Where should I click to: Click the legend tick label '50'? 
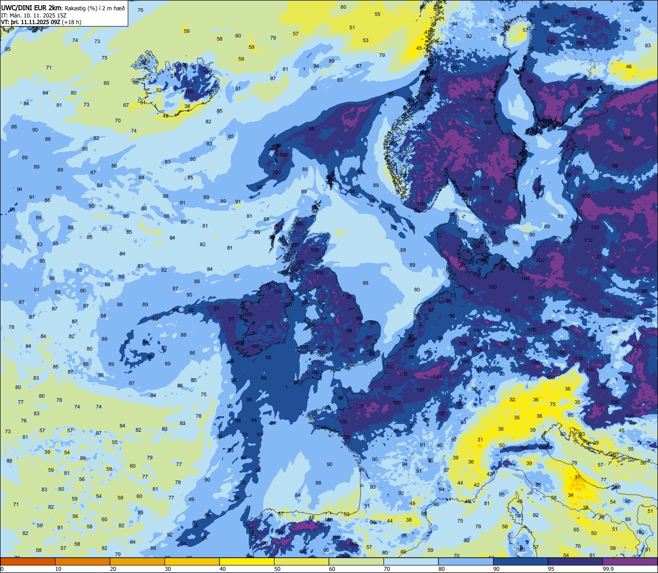point(277,569)
